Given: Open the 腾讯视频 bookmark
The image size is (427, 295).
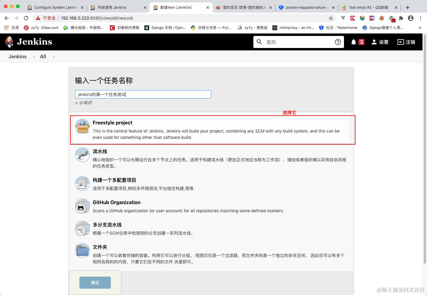Looking at the screenshot, I should (83, 27).
